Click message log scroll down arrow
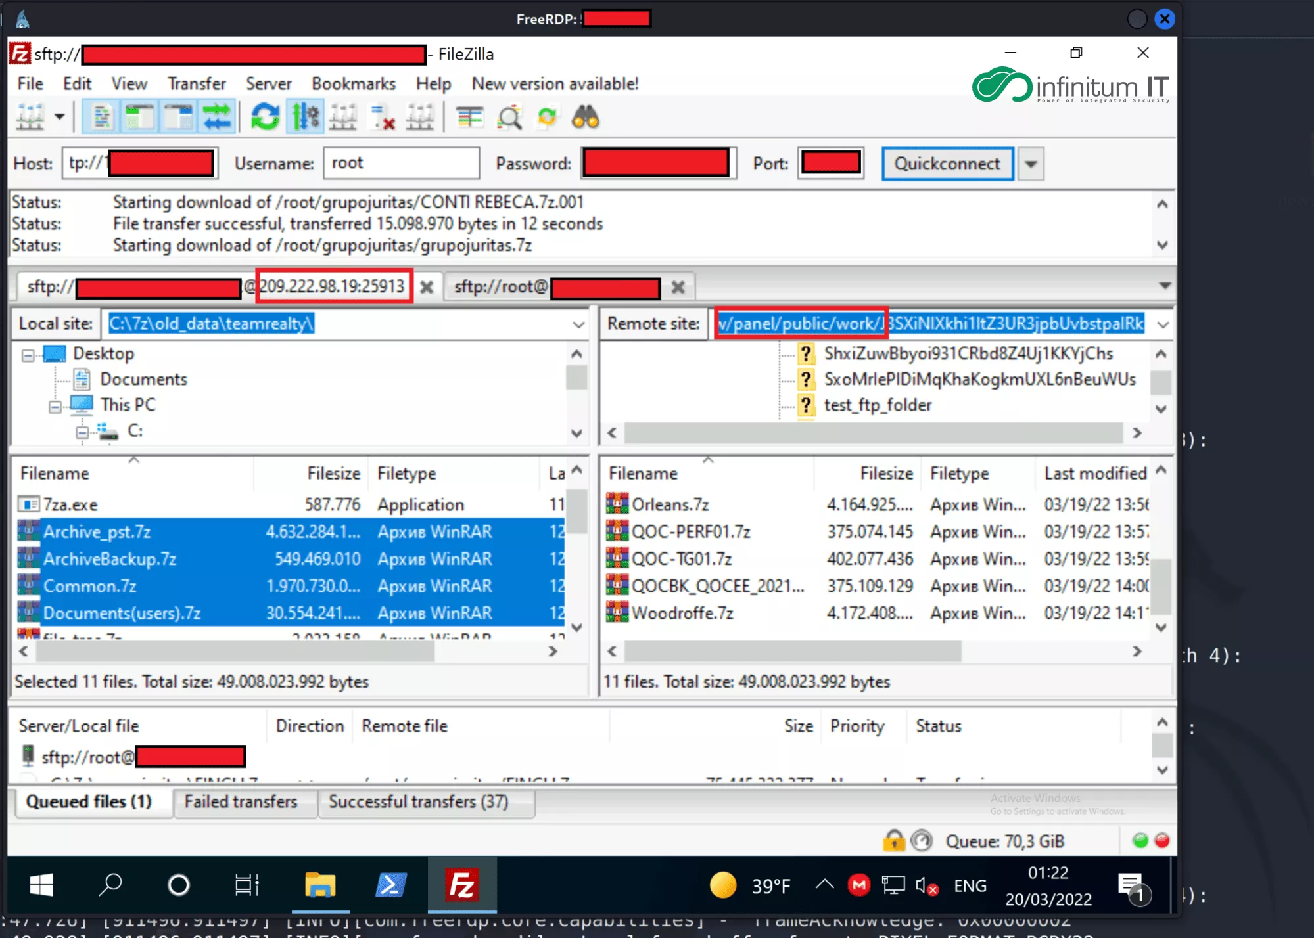The image size is (1314, 938). click(x=1162, y=245)
